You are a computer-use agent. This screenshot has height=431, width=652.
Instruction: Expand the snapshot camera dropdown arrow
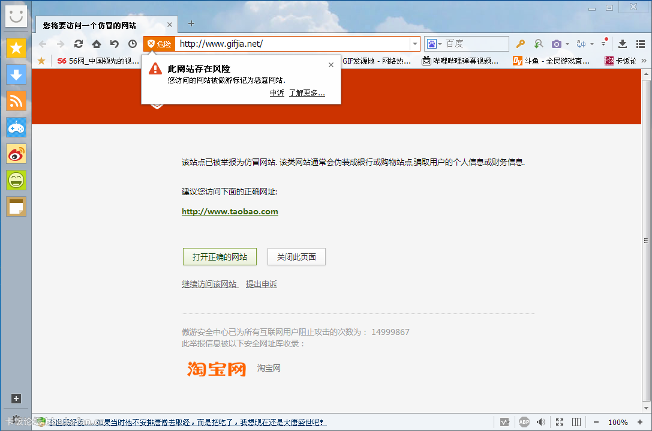coord(567,44)
